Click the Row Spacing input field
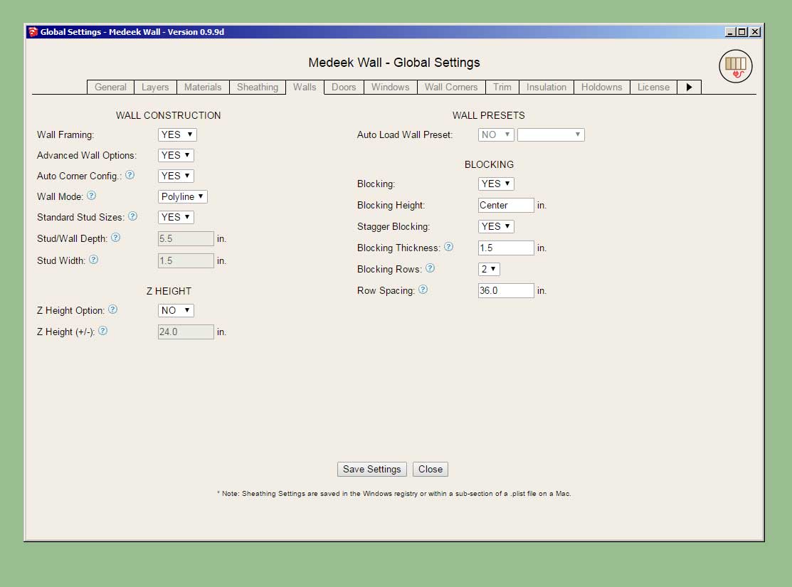 [x=506, y=290]
